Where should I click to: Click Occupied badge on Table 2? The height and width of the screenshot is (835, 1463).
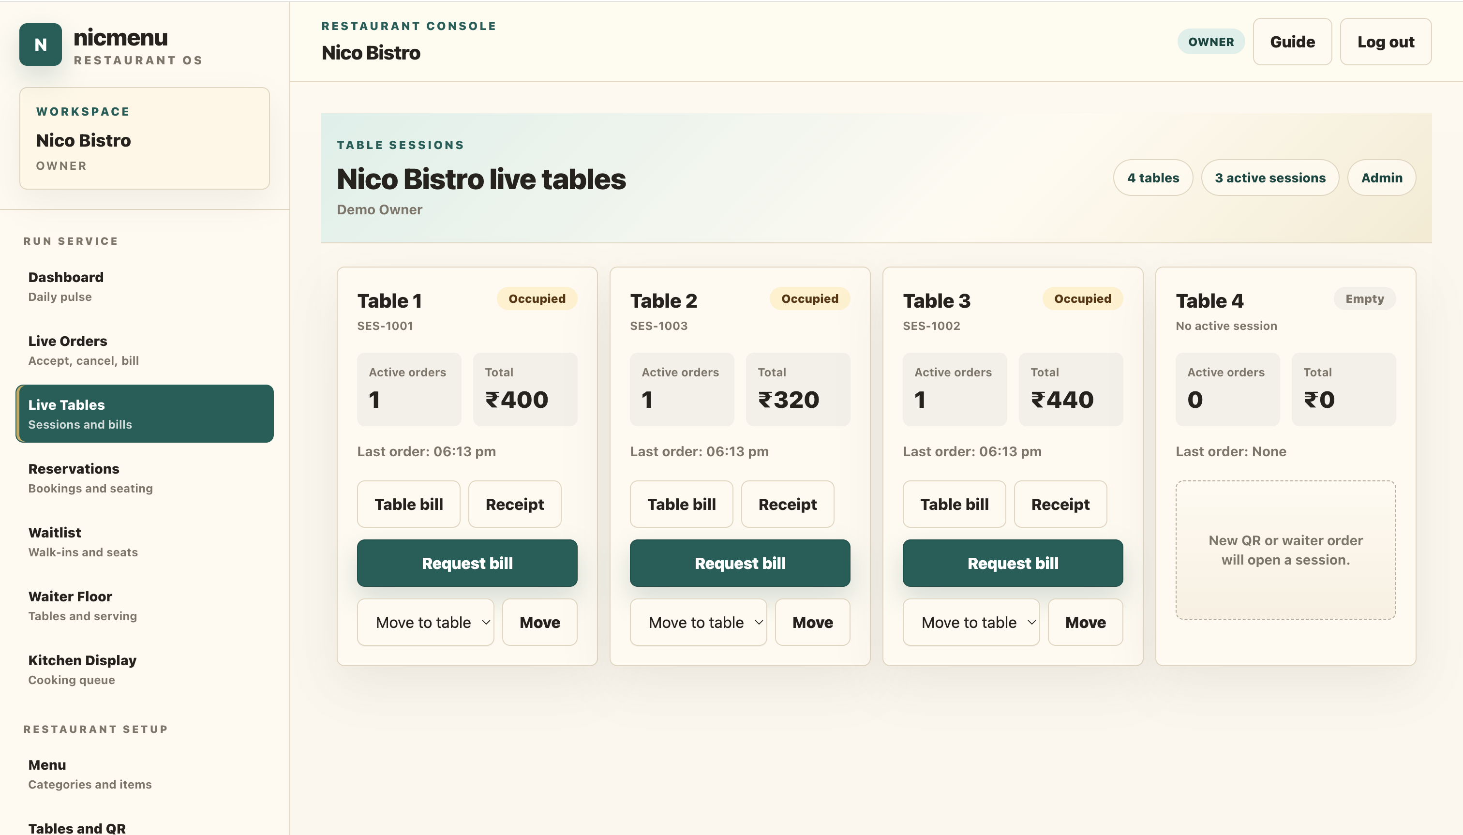[809, 299]
